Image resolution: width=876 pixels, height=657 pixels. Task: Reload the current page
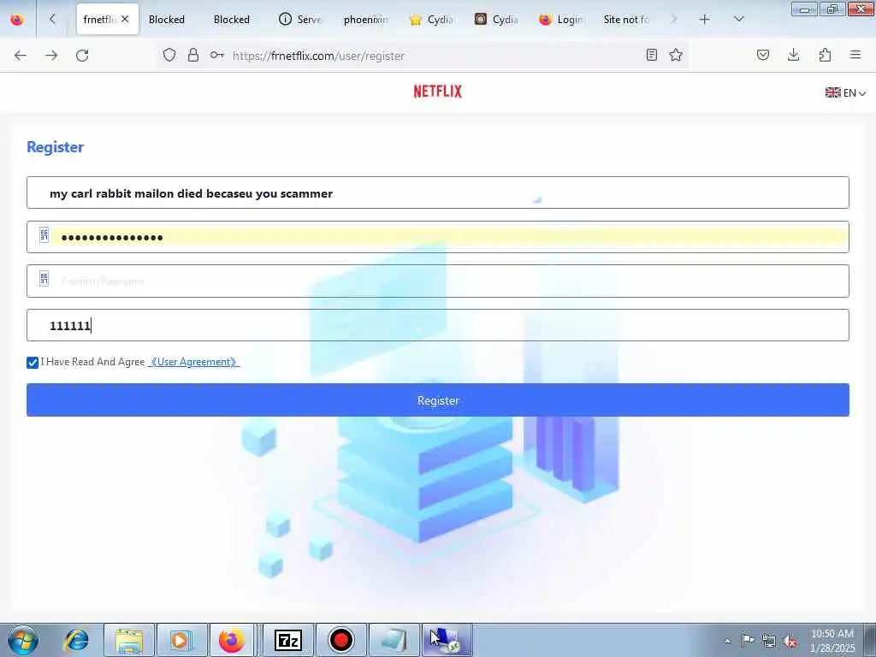point(82,56)
